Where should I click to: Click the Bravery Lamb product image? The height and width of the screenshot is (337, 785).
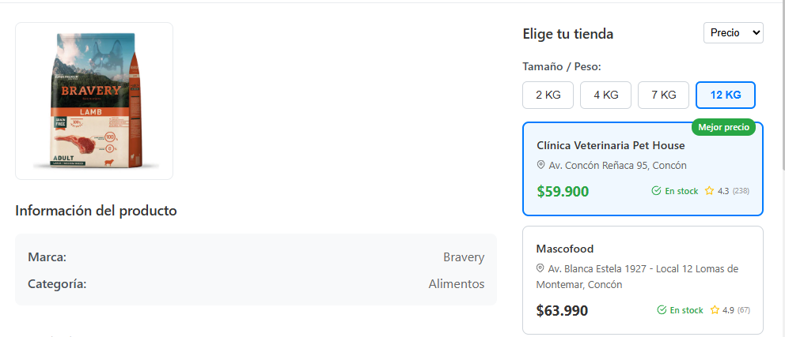(x=94, y=100)
